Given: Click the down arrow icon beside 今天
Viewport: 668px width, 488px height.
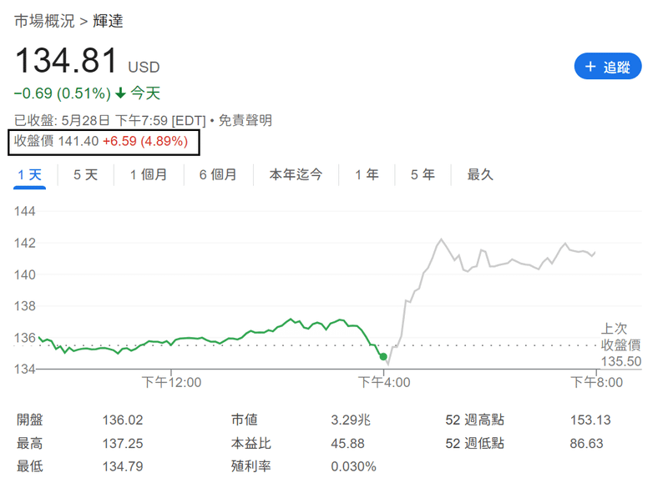Looking at the screenshot, I should tap(120, 93).
